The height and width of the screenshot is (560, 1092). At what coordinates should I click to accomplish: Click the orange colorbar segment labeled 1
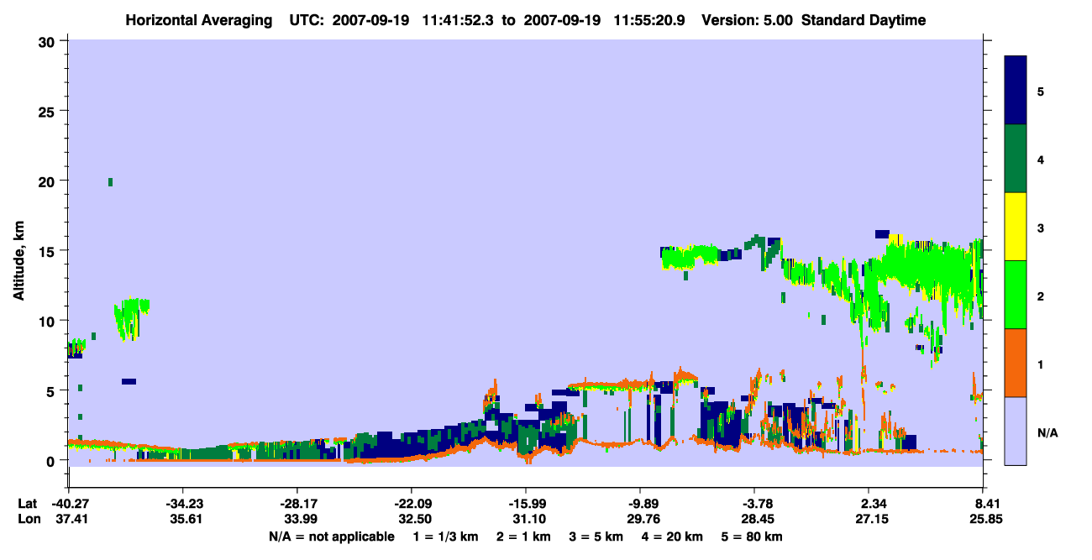click(x=1016, y=363)
